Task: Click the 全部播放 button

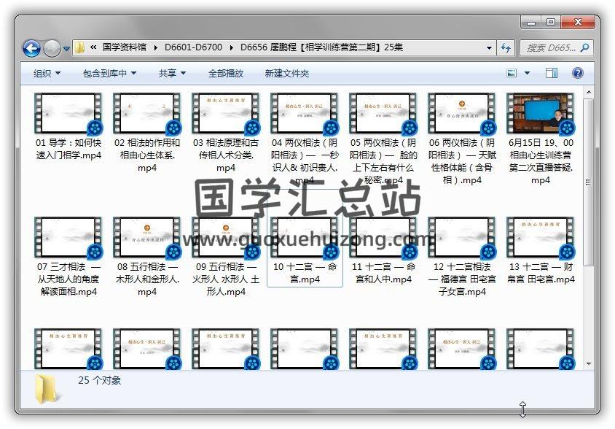Action: [226, 73]
